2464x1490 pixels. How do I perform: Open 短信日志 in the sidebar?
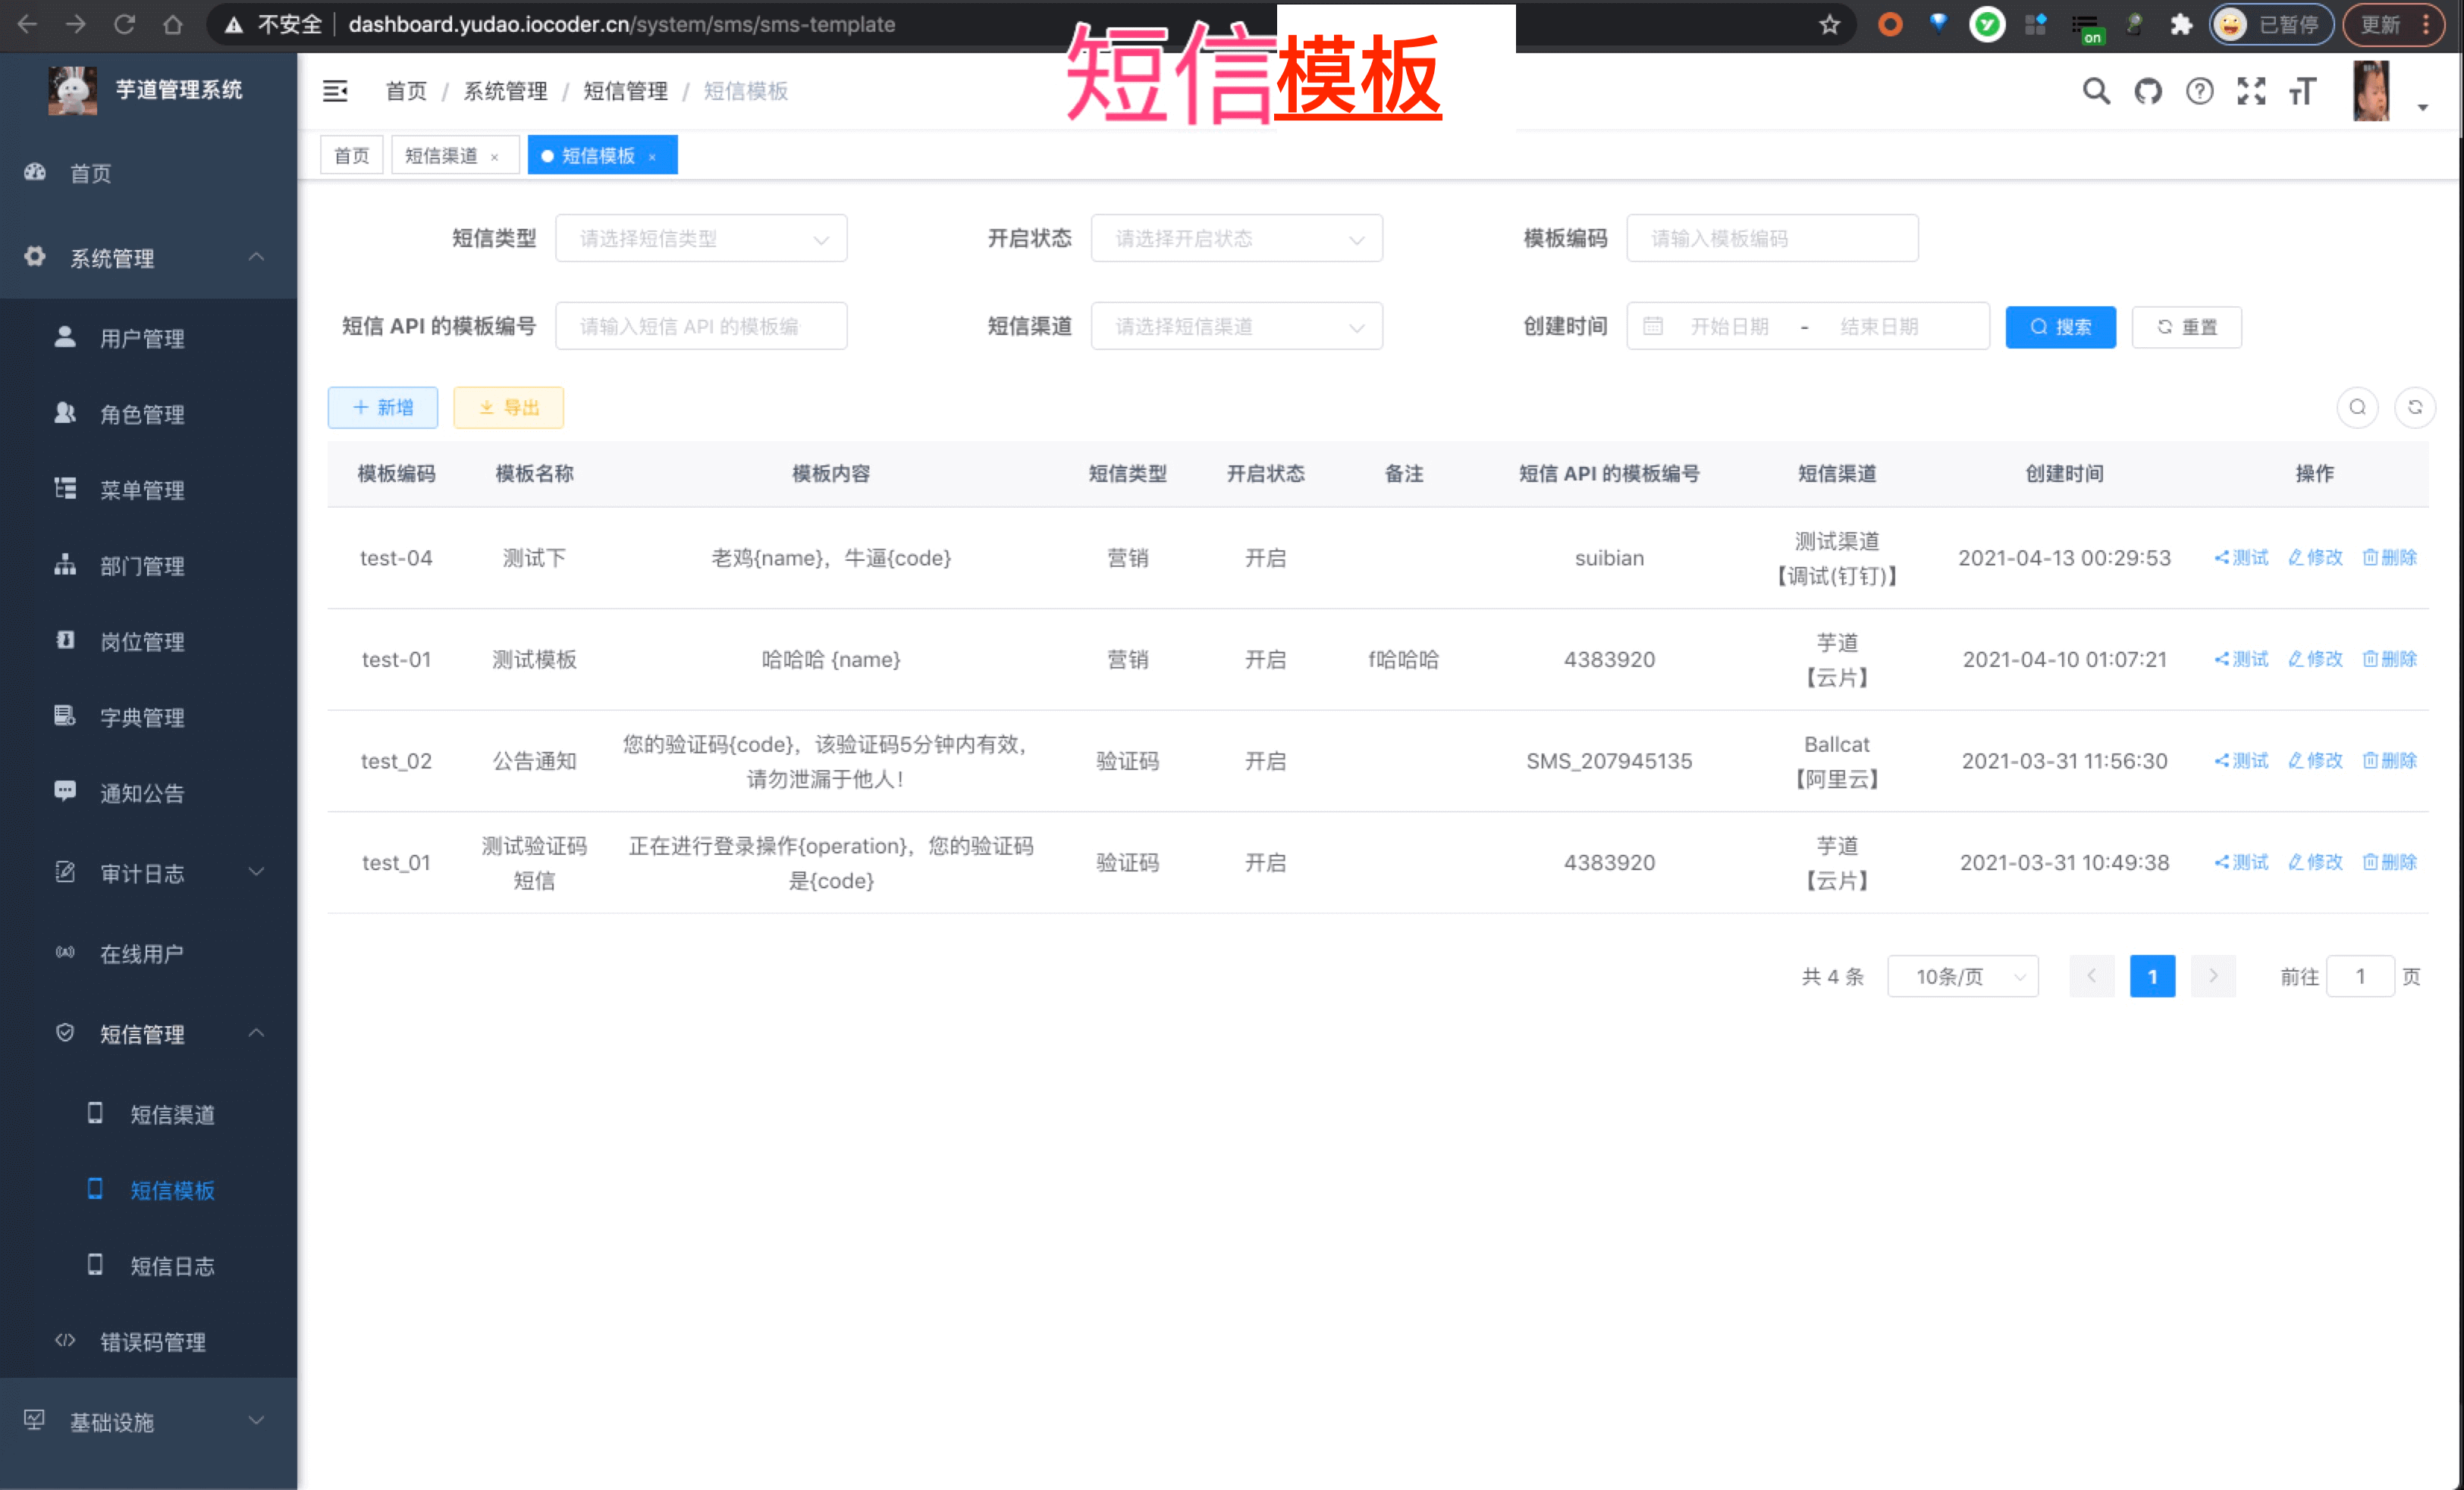[x=172, y=1266]
